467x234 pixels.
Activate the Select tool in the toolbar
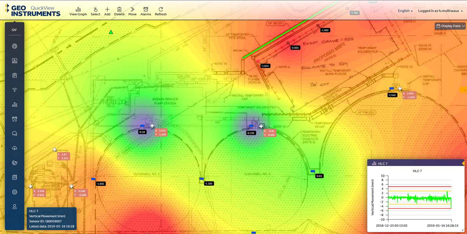[x=95, y=11]
